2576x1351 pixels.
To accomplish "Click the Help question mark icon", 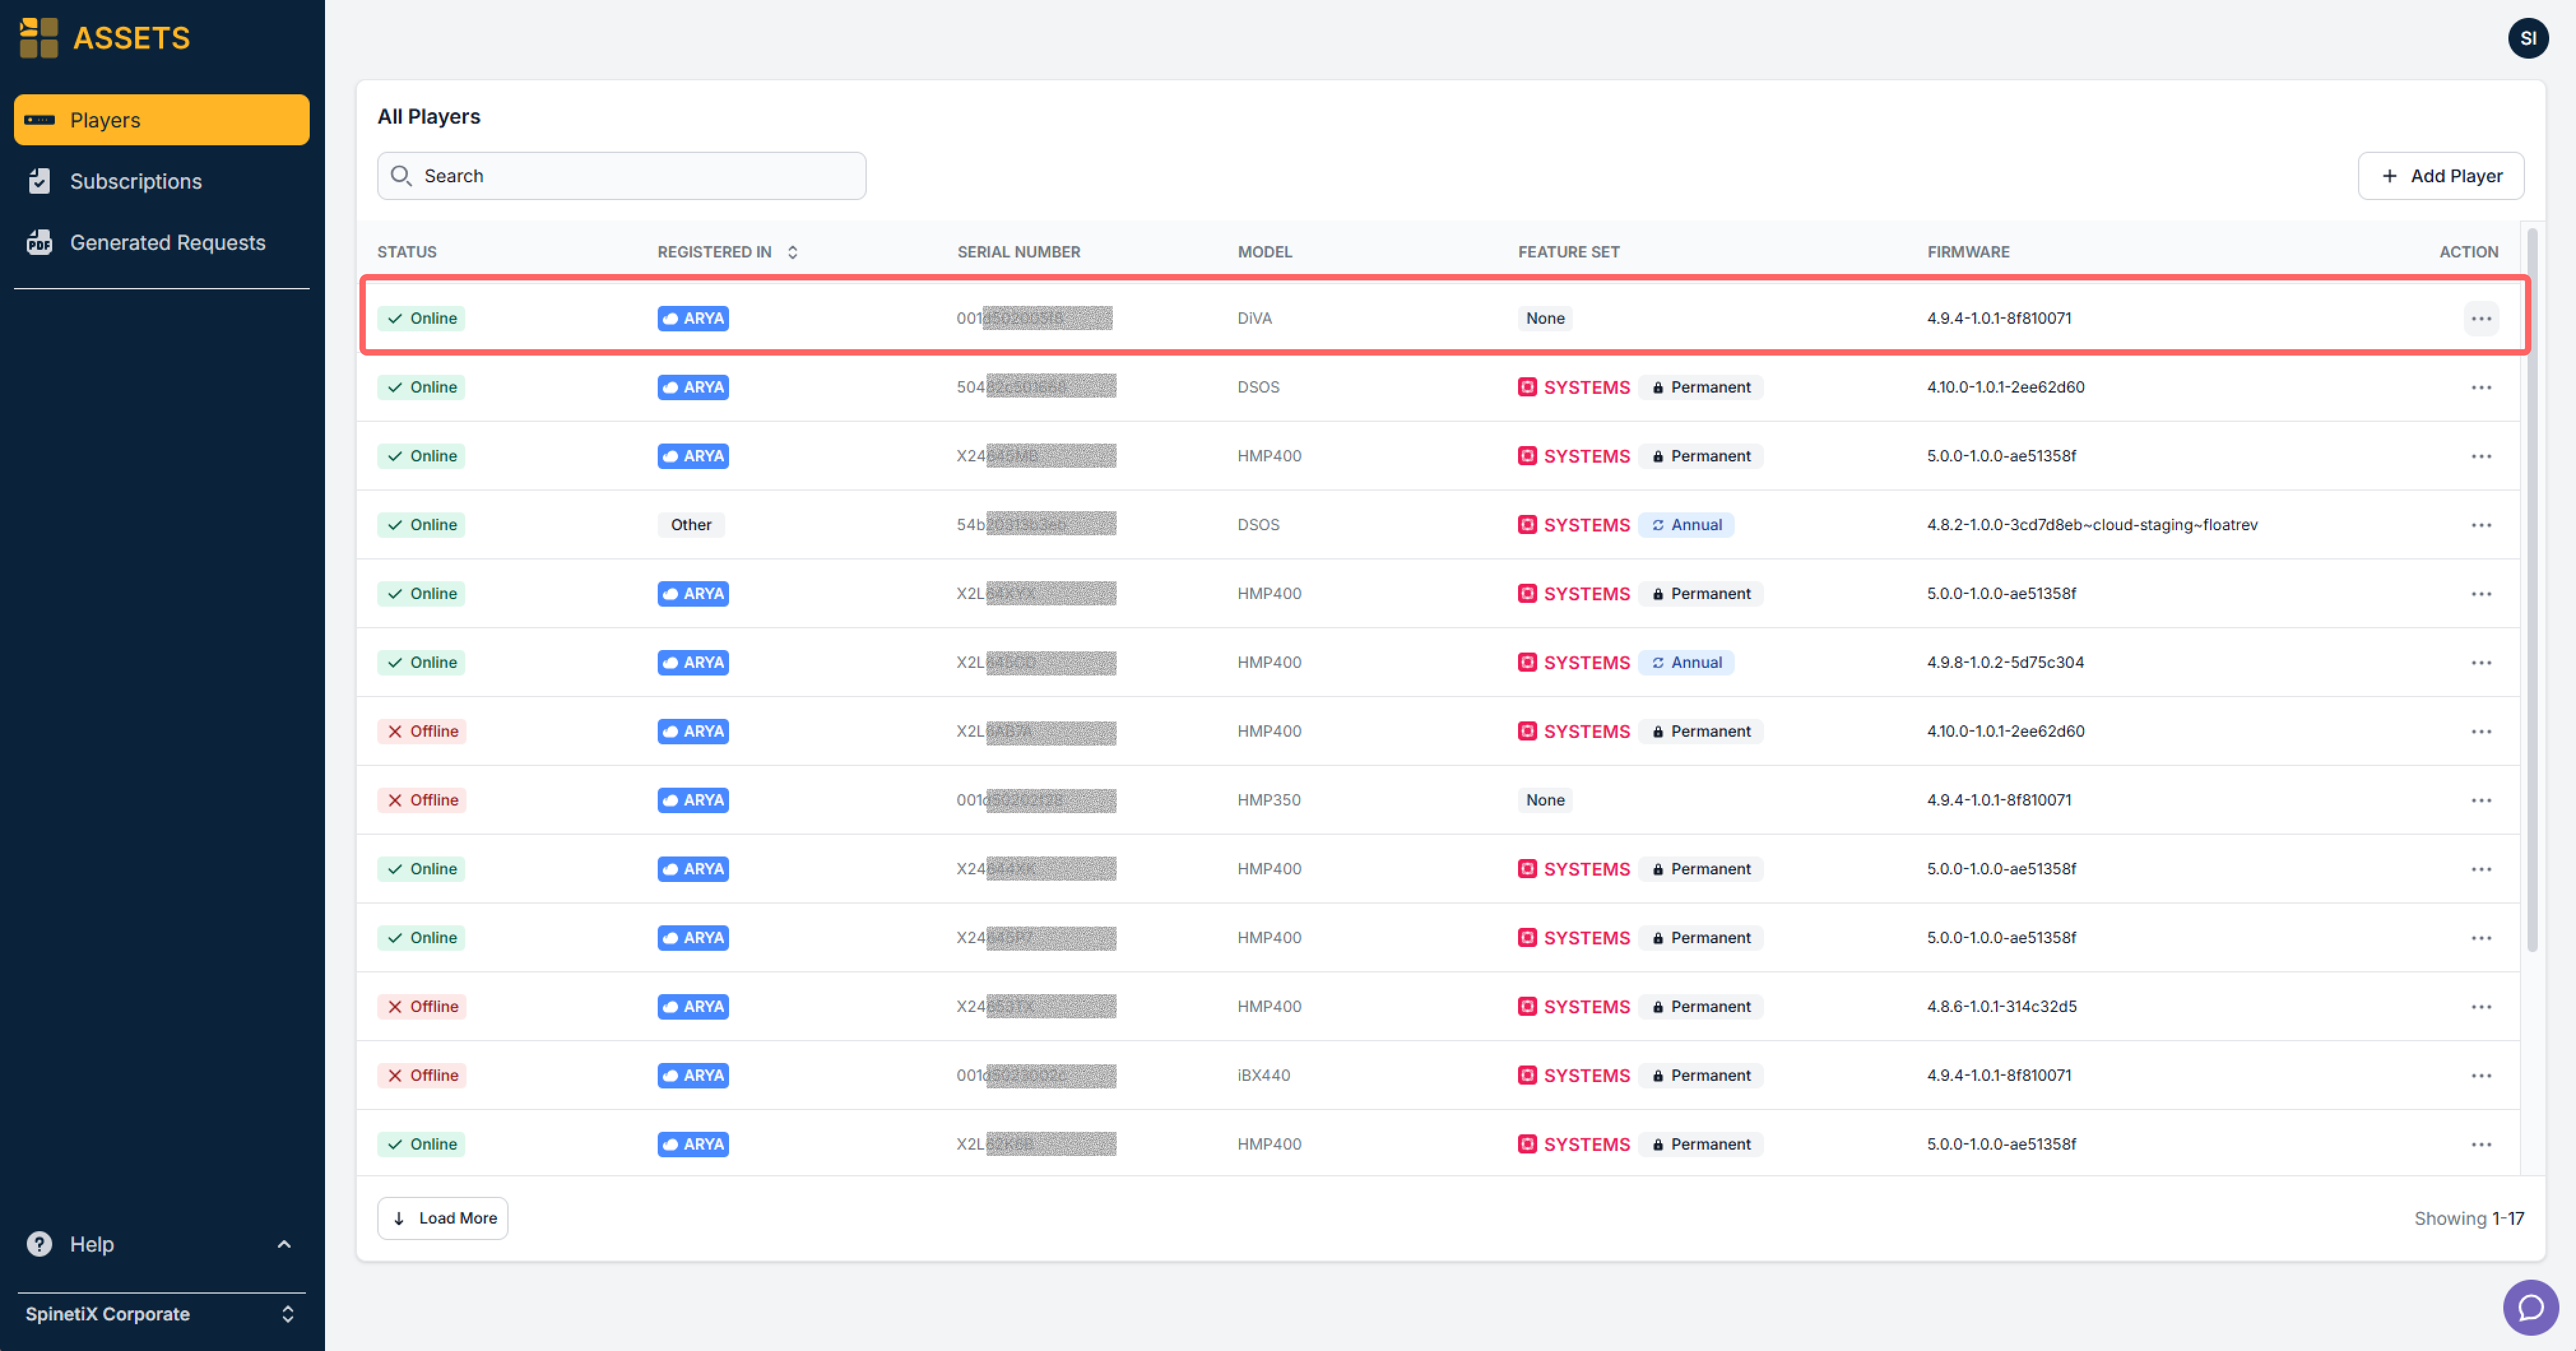I will click(39, 1244).
